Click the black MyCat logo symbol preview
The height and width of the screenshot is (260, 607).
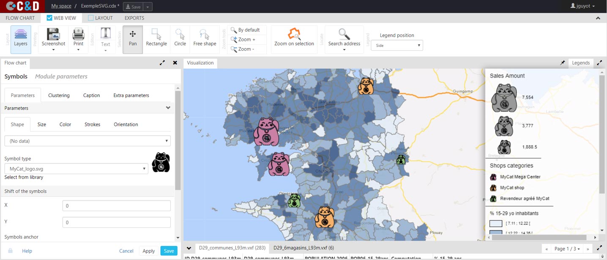161,162
